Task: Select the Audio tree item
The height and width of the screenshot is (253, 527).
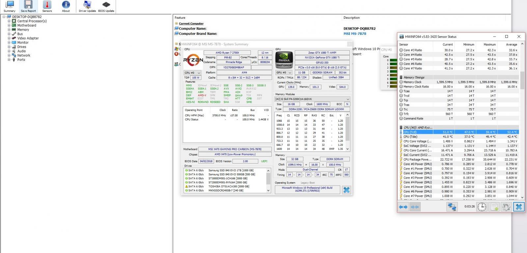Action: (x=21, y=51)
